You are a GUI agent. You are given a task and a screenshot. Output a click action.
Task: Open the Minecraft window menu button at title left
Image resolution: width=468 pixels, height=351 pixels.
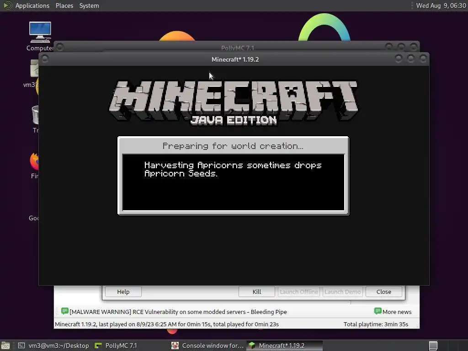point(45,59)
